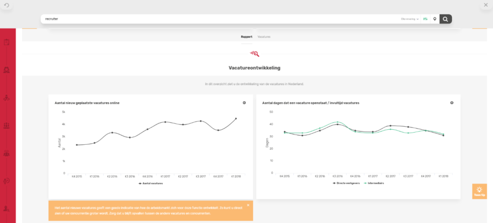The image size is (493, 223).
Task: Open info icon of invultijd vacatures chart
Action: click(x=452, y=103)
